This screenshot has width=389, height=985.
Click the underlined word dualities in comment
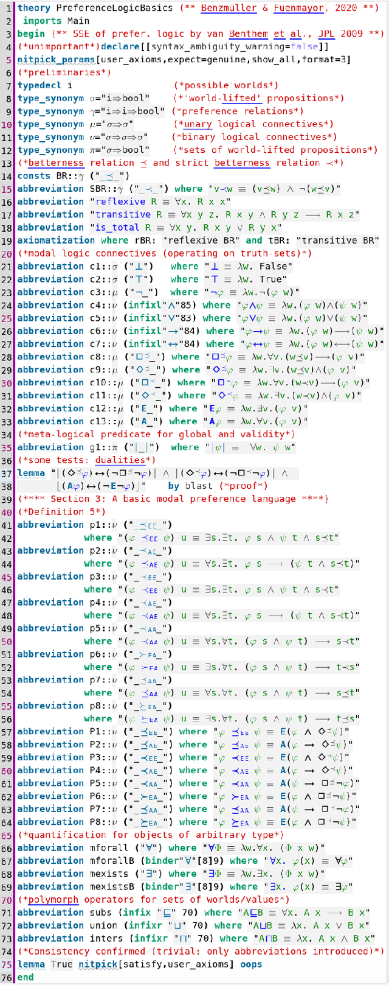coord(128,460)
